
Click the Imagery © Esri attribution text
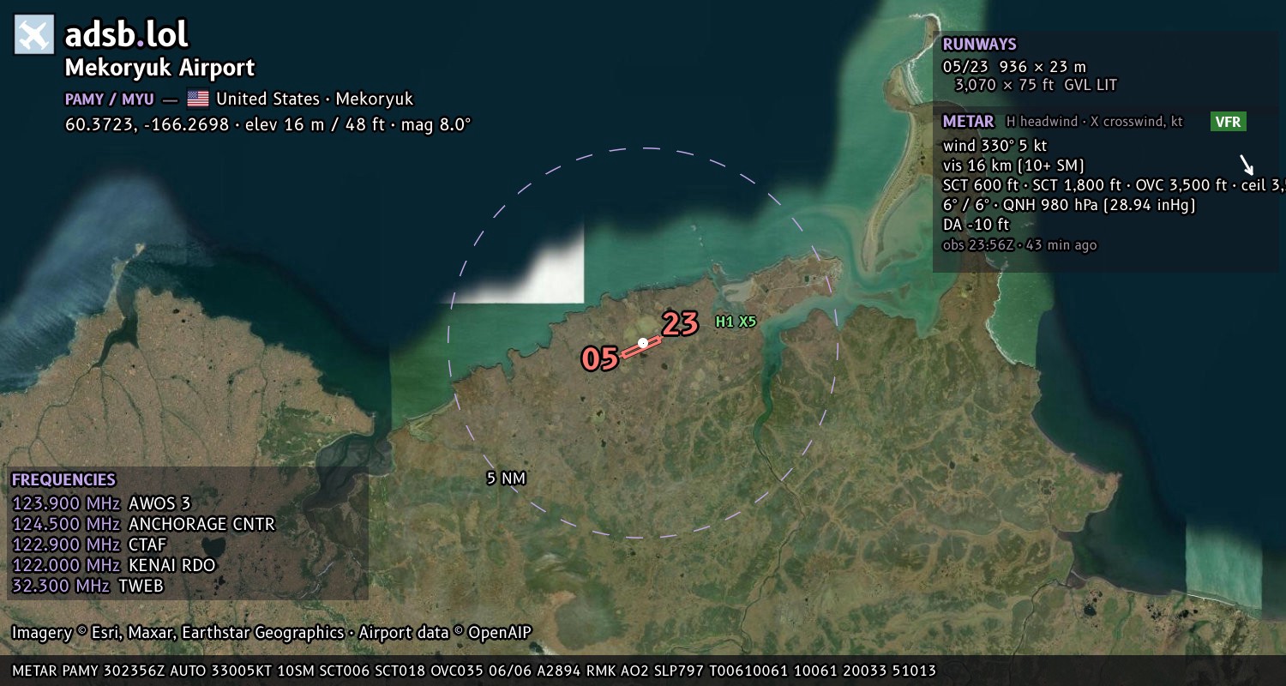272,633
